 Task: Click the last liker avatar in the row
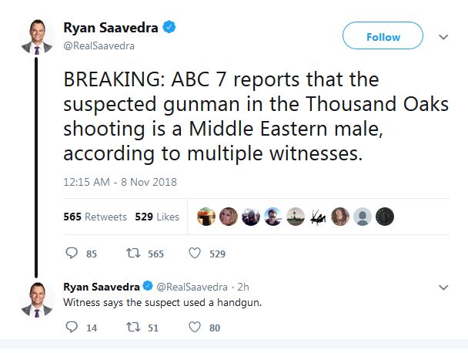coord(385,217)
